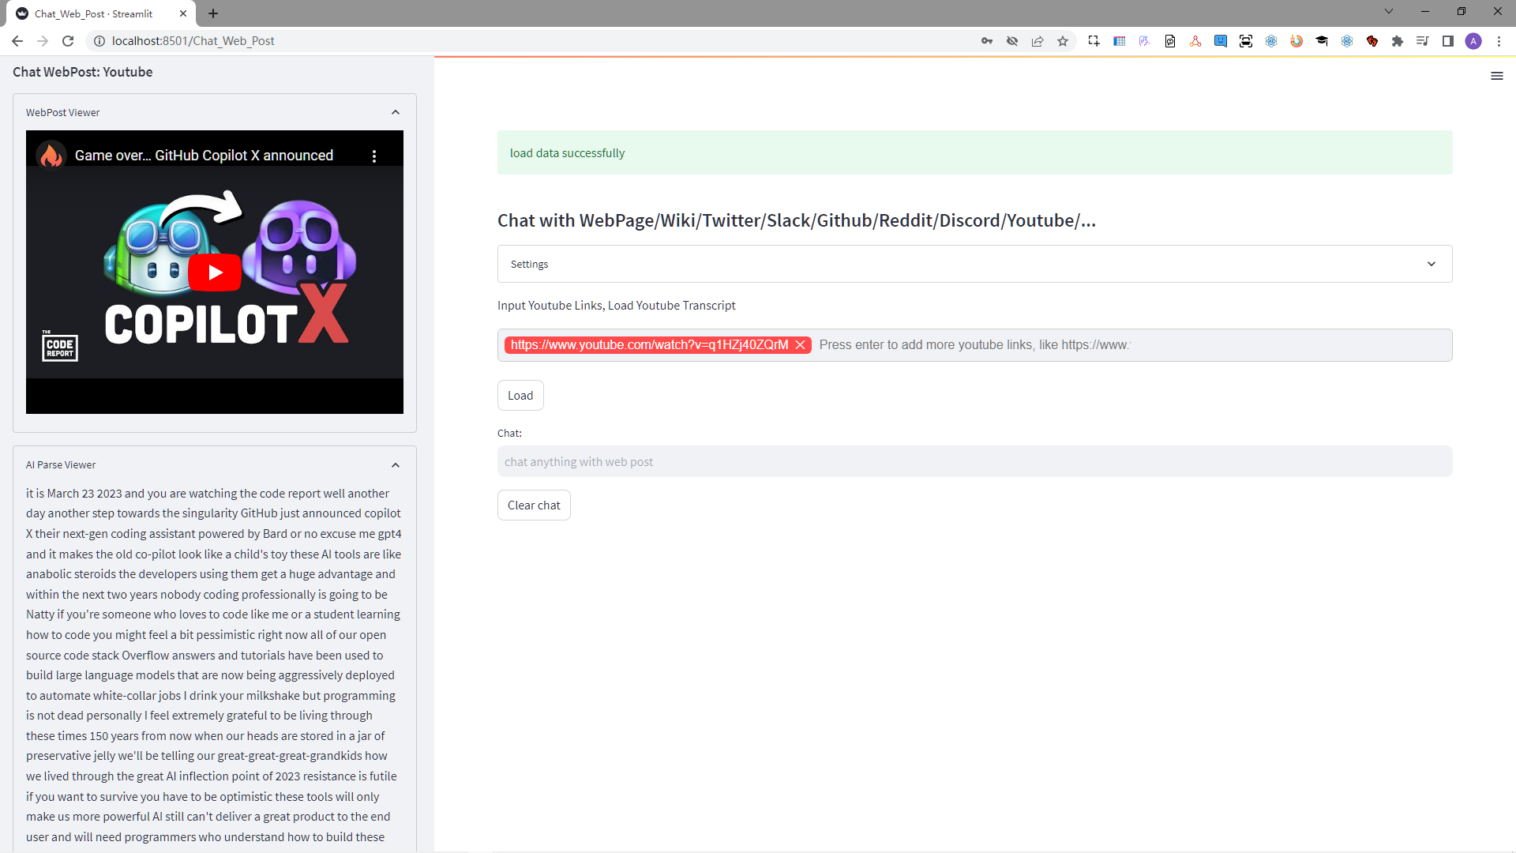The image size is (1516, 853).
Task: Collapse the WebPost Viewer panel
Action: 396,112
